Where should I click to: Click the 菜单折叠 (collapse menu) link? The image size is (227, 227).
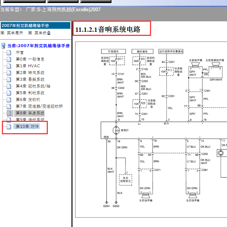pos(42,33)
